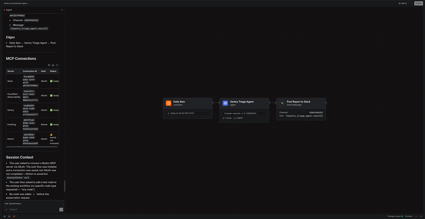Click the PostHog connection ID d819f3a0 cell

[31, 124]
